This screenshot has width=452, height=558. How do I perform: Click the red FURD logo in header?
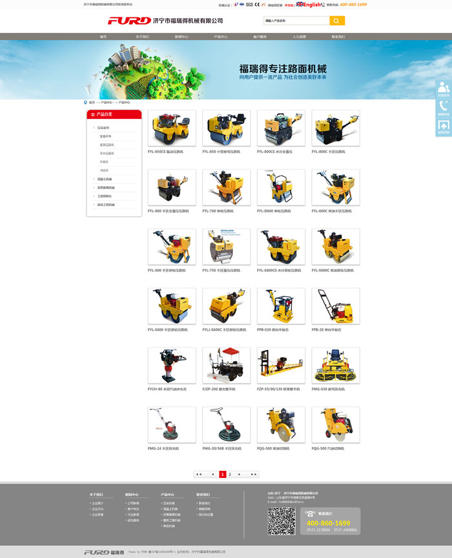[x=129, y=21]
